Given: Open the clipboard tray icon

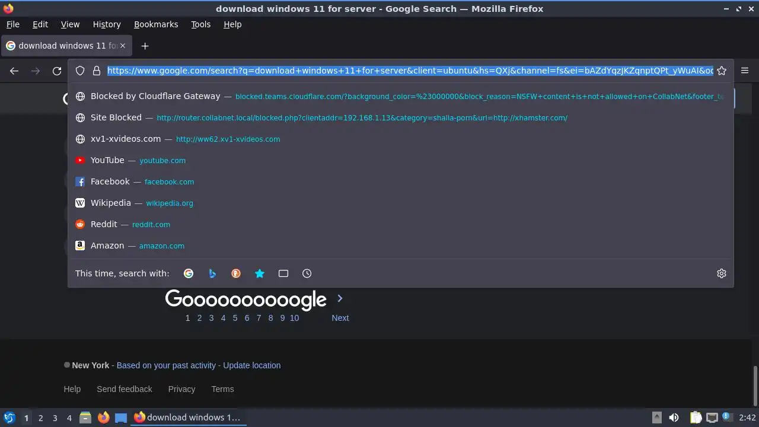Looking at the screenshot, I should pyautogui.click(x=696, y=418).
